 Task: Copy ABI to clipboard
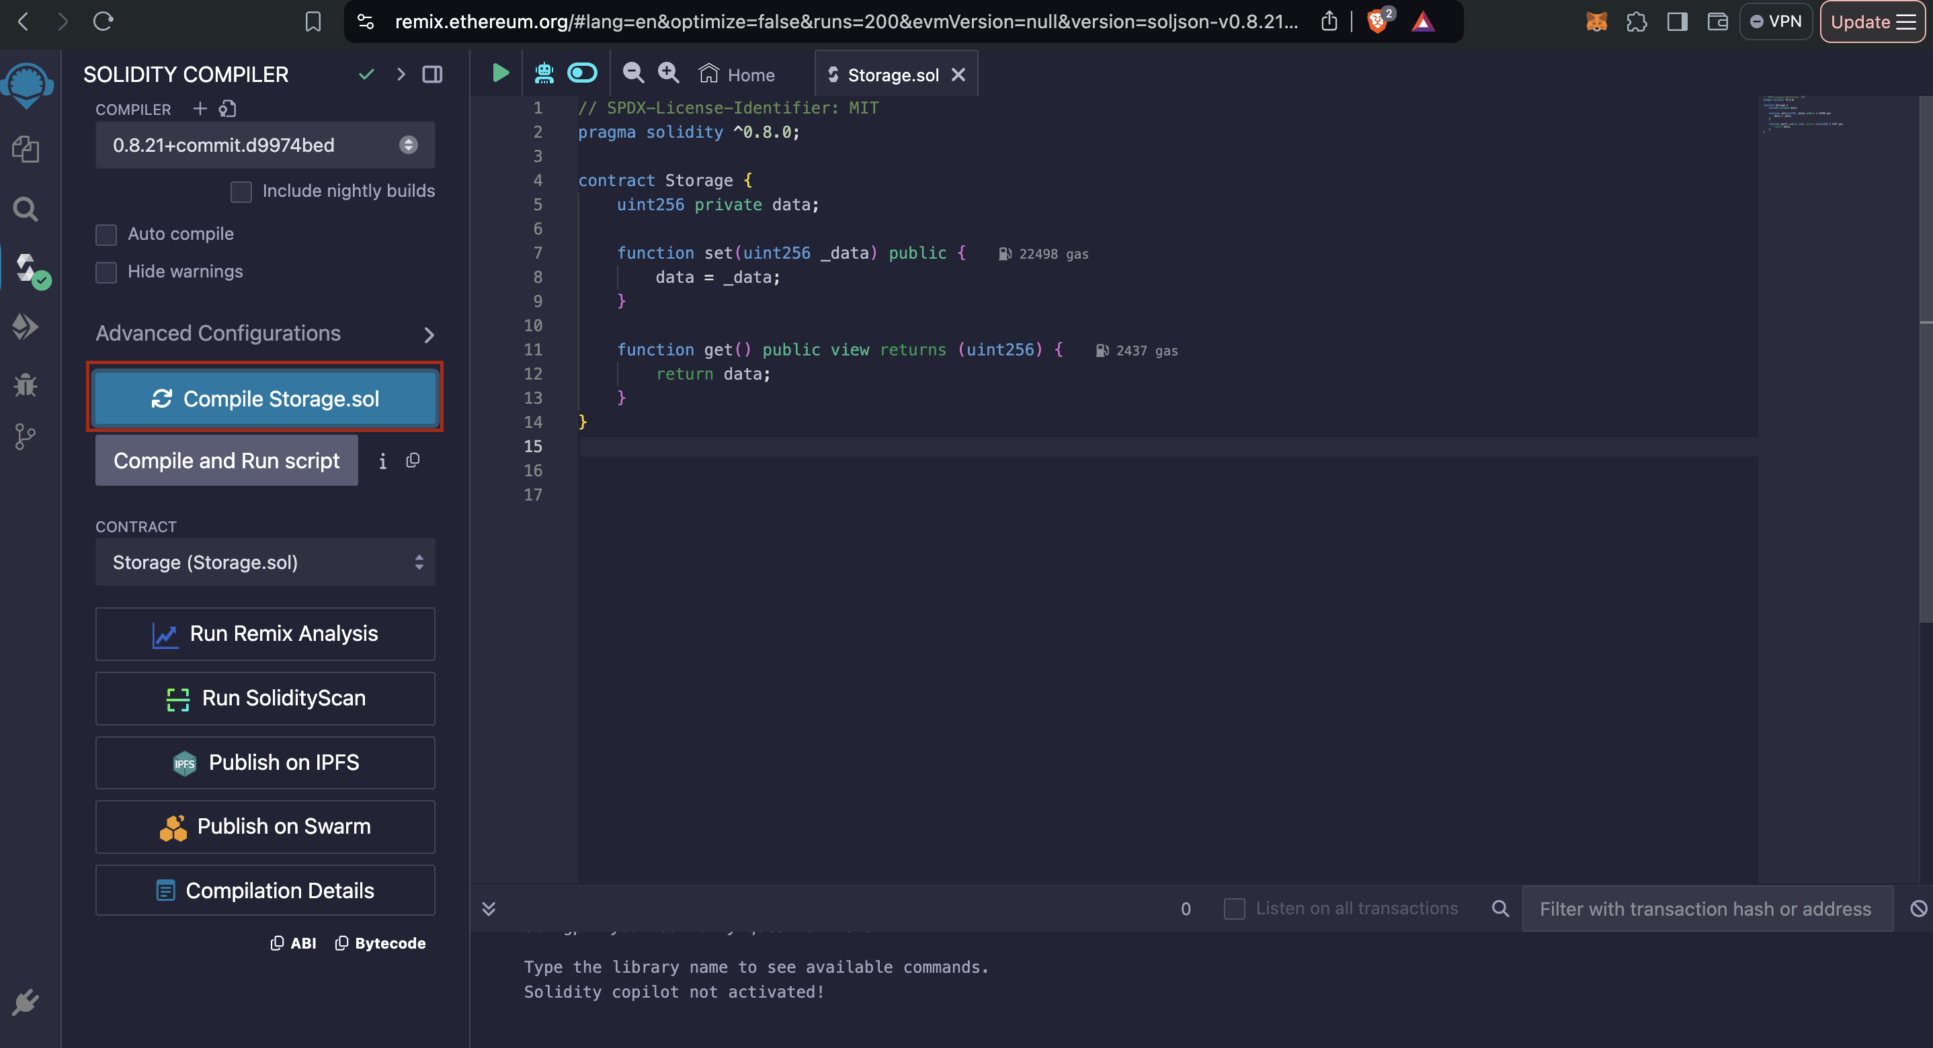tap(294, 943)
